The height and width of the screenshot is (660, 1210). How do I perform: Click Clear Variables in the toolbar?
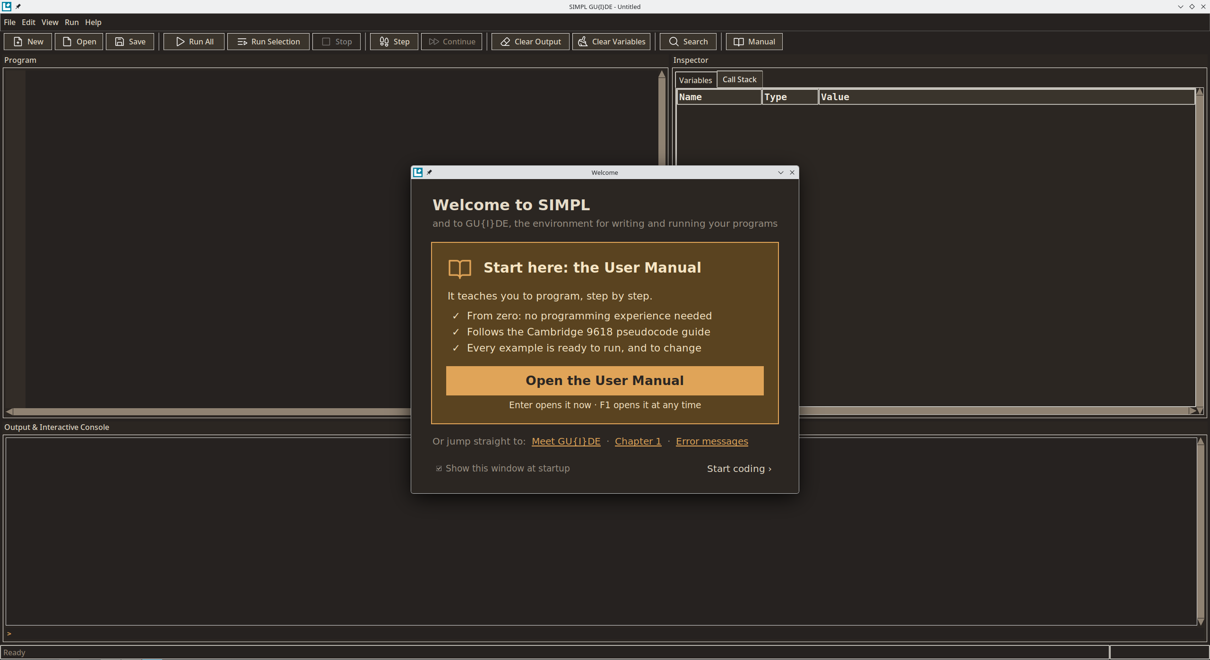612,42
